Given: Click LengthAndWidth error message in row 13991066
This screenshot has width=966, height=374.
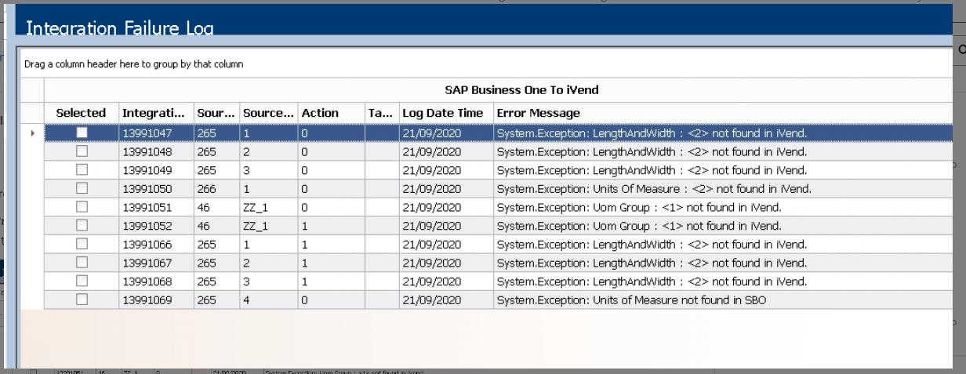Looking at the screenshot, I should (652, 244).
